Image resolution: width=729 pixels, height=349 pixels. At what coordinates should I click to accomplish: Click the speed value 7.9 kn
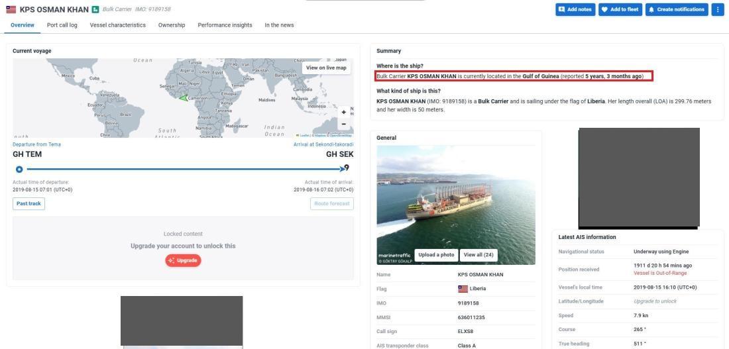tap(641, 315)
